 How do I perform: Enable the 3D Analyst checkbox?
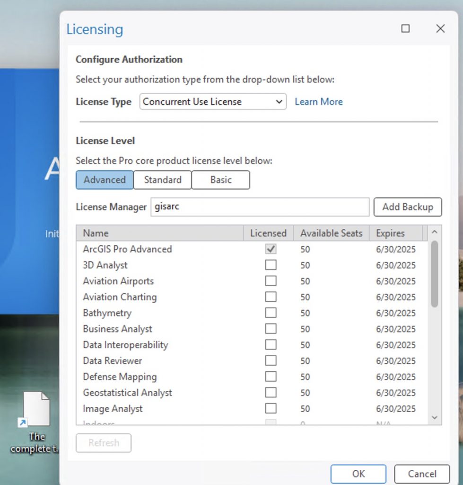click(x=271, y=265)
